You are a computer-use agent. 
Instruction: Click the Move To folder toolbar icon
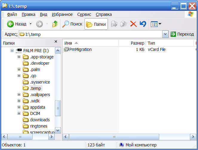pyautogui.click(x=114, y=24)
